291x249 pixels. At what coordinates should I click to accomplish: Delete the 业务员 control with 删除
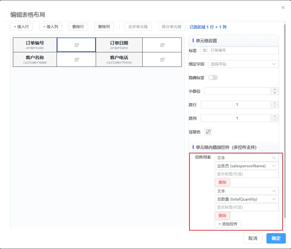(222, 182)
